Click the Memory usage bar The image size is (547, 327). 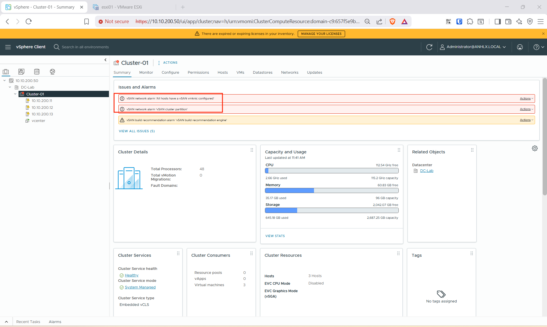332,190
